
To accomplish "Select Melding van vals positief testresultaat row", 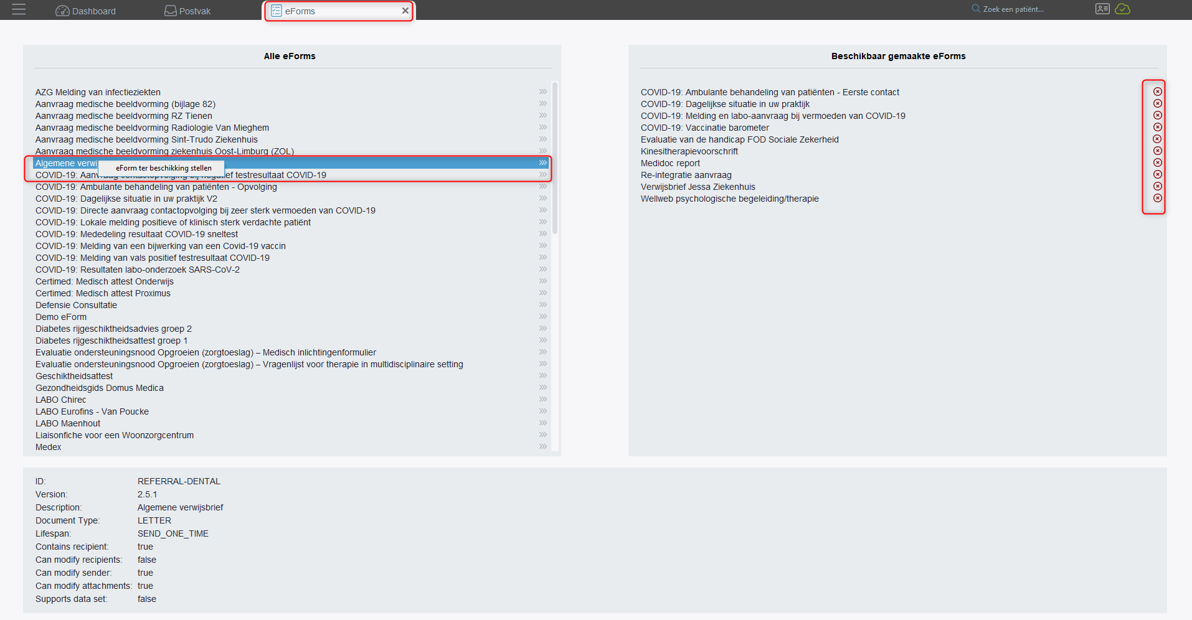I will click(x=291, y=258).
